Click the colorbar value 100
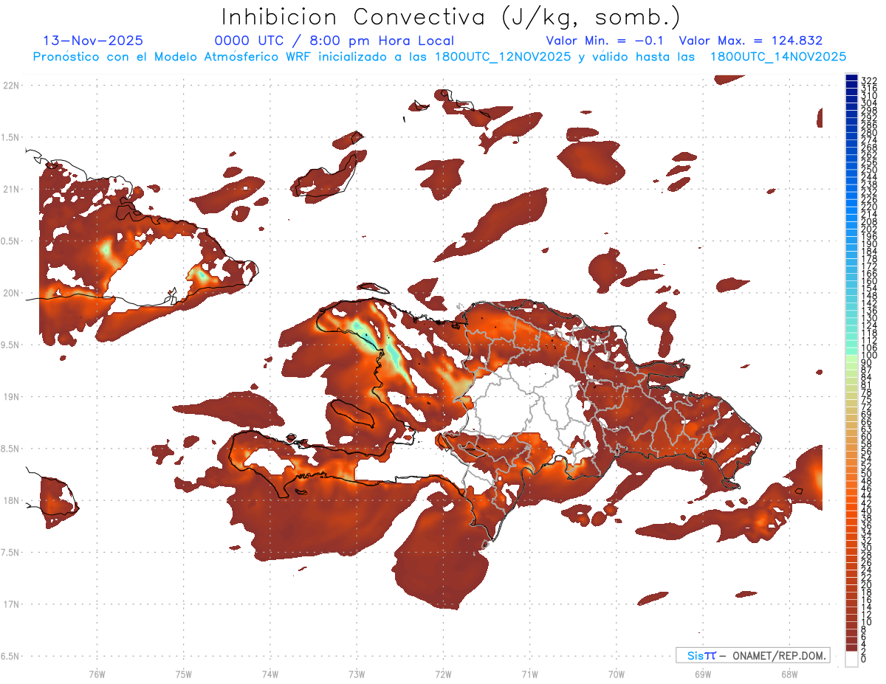Screen dimensions: 886x684 (869, 356)
